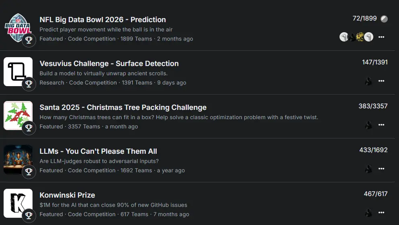
Task: Click the silver medal icon beside 72/1899
Action: point(384,19)
